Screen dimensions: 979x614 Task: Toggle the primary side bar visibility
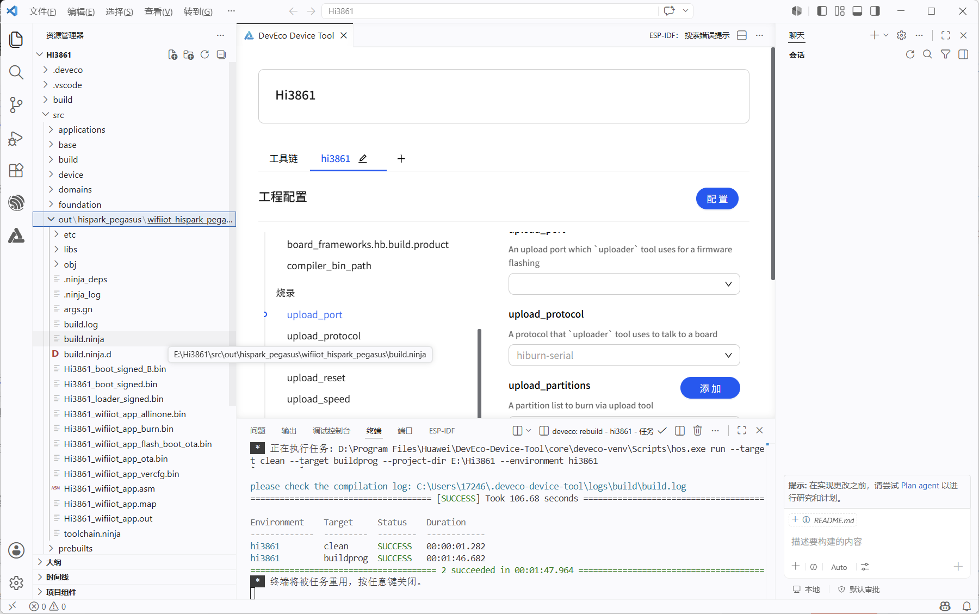point(822,11)
